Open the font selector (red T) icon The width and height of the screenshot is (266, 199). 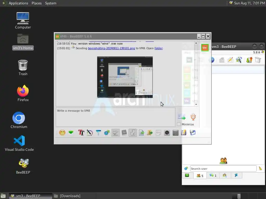click(x=81, y=132)
